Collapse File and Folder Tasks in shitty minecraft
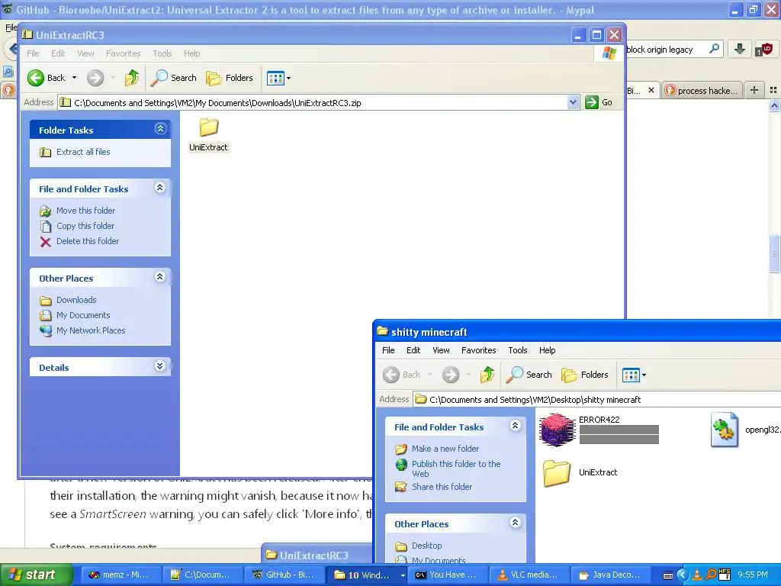Image resolution: width=781 pixels, height=586 pixels. pyautogui.click(x=516, y=426)
